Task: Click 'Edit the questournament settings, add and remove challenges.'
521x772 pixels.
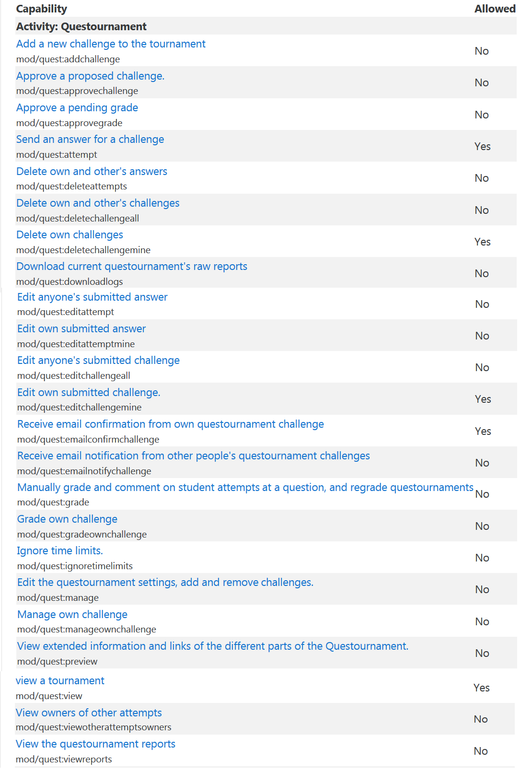Action: coord(165,583)
